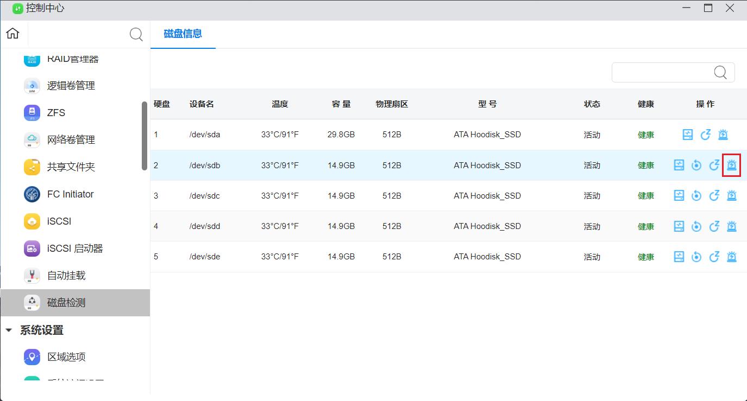
Task: Click the sidebar search magnifier icon
Action: tap(136, 35)
